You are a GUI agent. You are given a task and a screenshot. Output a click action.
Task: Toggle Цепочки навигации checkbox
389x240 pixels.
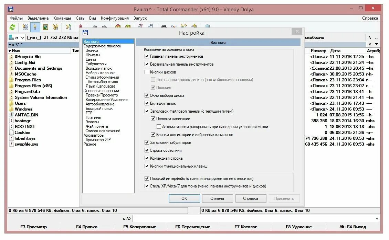pos(153,119)
